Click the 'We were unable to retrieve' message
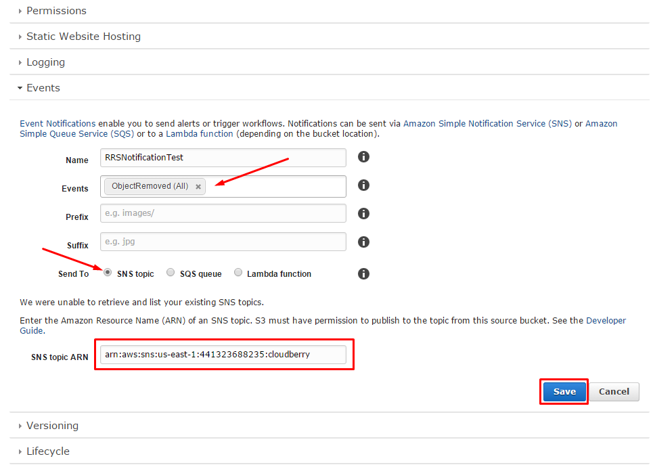Screen dimensions: 653x467 click(x=141, y=302)
